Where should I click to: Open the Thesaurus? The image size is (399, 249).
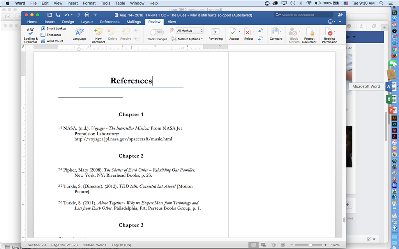[x=51, y=35]
